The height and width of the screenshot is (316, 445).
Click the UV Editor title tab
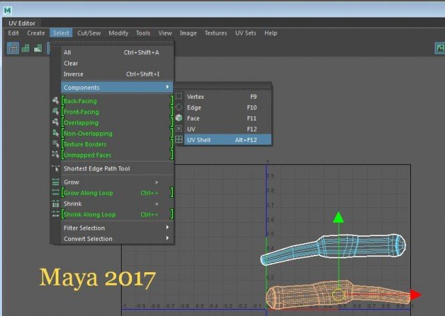click(22, 23)
